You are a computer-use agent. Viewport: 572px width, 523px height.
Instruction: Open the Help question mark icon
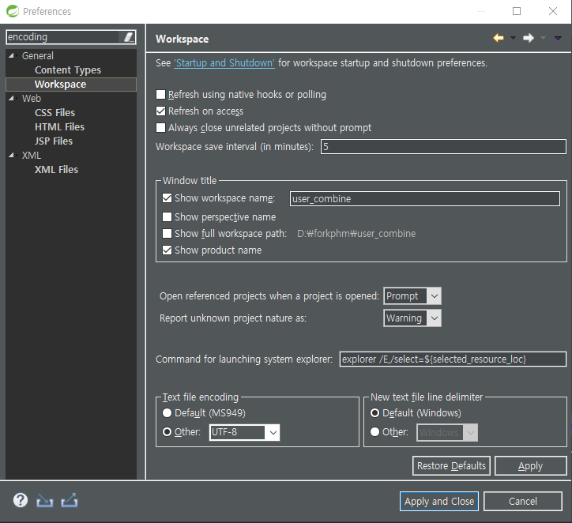21,500
